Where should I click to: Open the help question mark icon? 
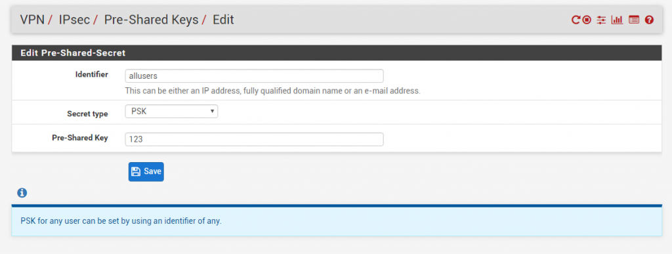649,20
